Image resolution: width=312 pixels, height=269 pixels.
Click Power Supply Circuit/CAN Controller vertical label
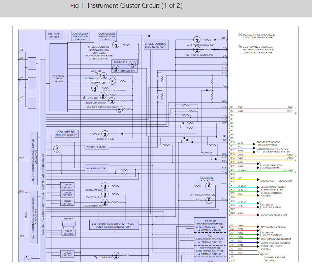tap(43, 195)
